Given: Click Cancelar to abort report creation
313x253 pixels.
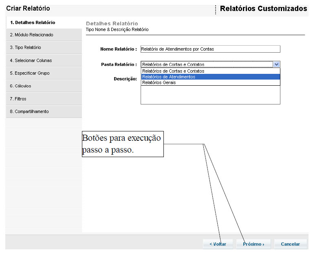Looking at the screenshot, I should (x=290, y=244).
